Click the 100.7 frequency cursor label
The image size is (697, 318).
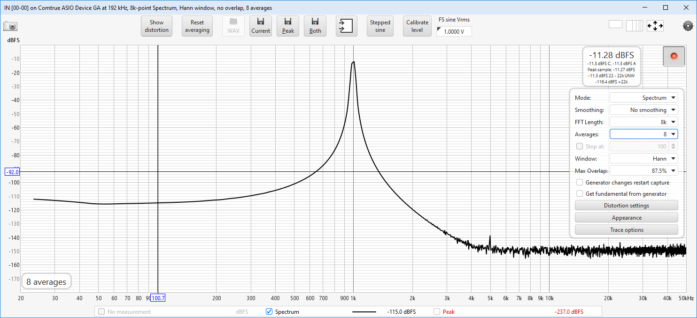pos(158,298)
